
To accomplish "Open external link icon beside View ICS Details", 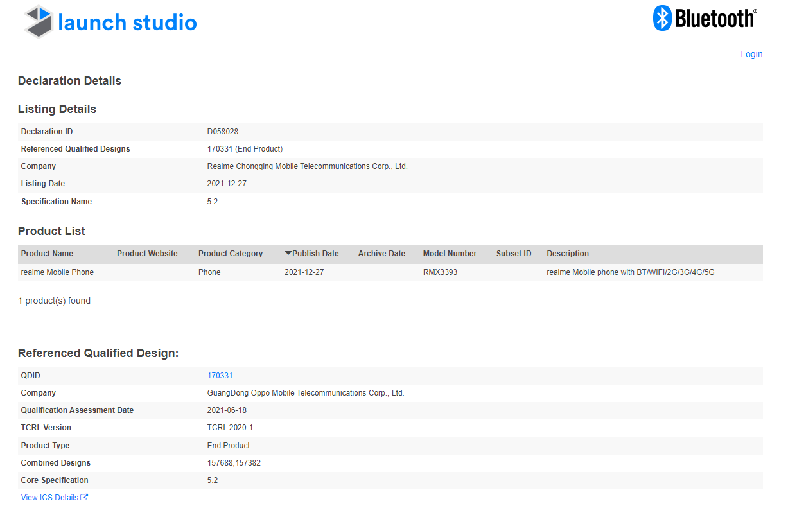I will 84,497.
